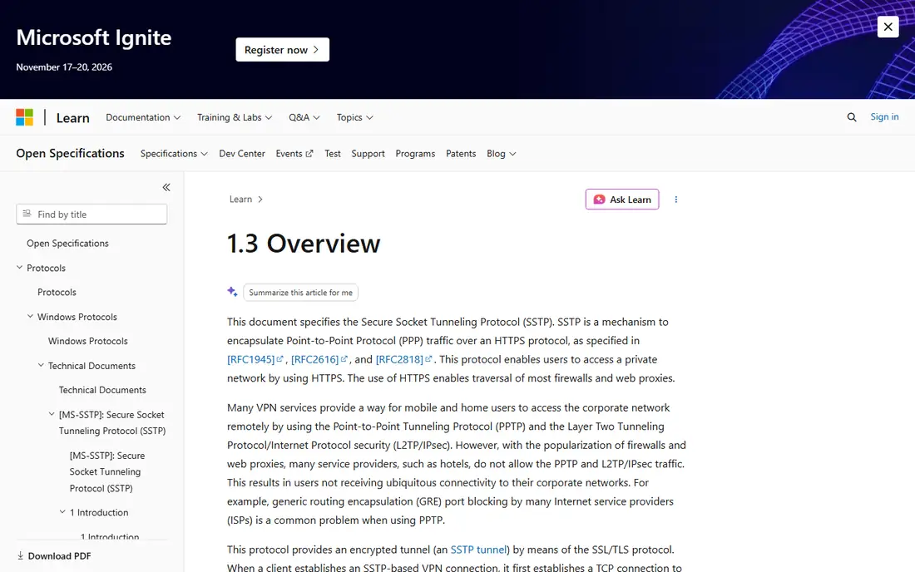Open the Patents page

461,153
